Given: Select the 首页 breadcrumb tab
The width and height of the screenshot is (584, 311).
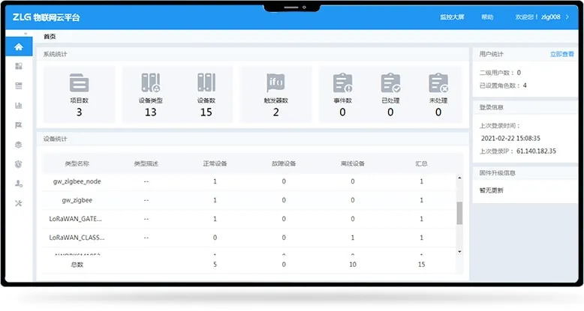Looking at the screenshot, I should coord(50,36).
